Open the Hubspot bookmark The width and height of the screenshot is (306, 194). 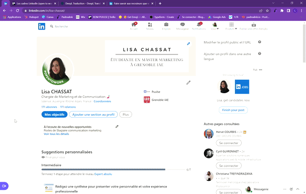click(x=32, y=17)
